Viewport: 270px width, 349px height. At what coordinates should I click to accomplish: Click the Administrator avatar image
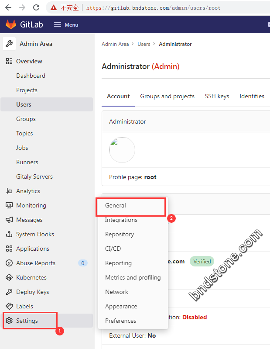[122, 150]
